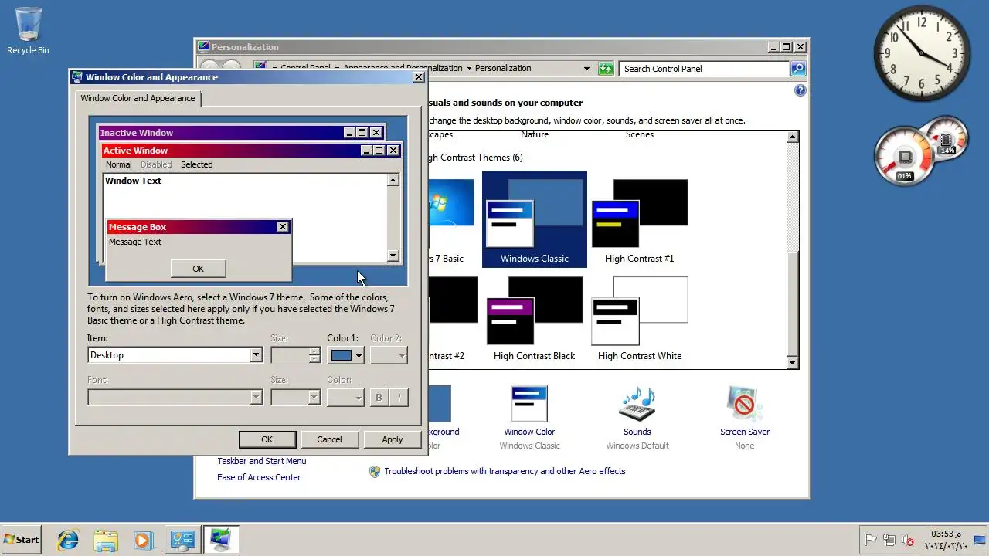Open address bar history dropdown
Image resolution: width=989 pixels, height=556 pixels.
click(x=586, y=69)
